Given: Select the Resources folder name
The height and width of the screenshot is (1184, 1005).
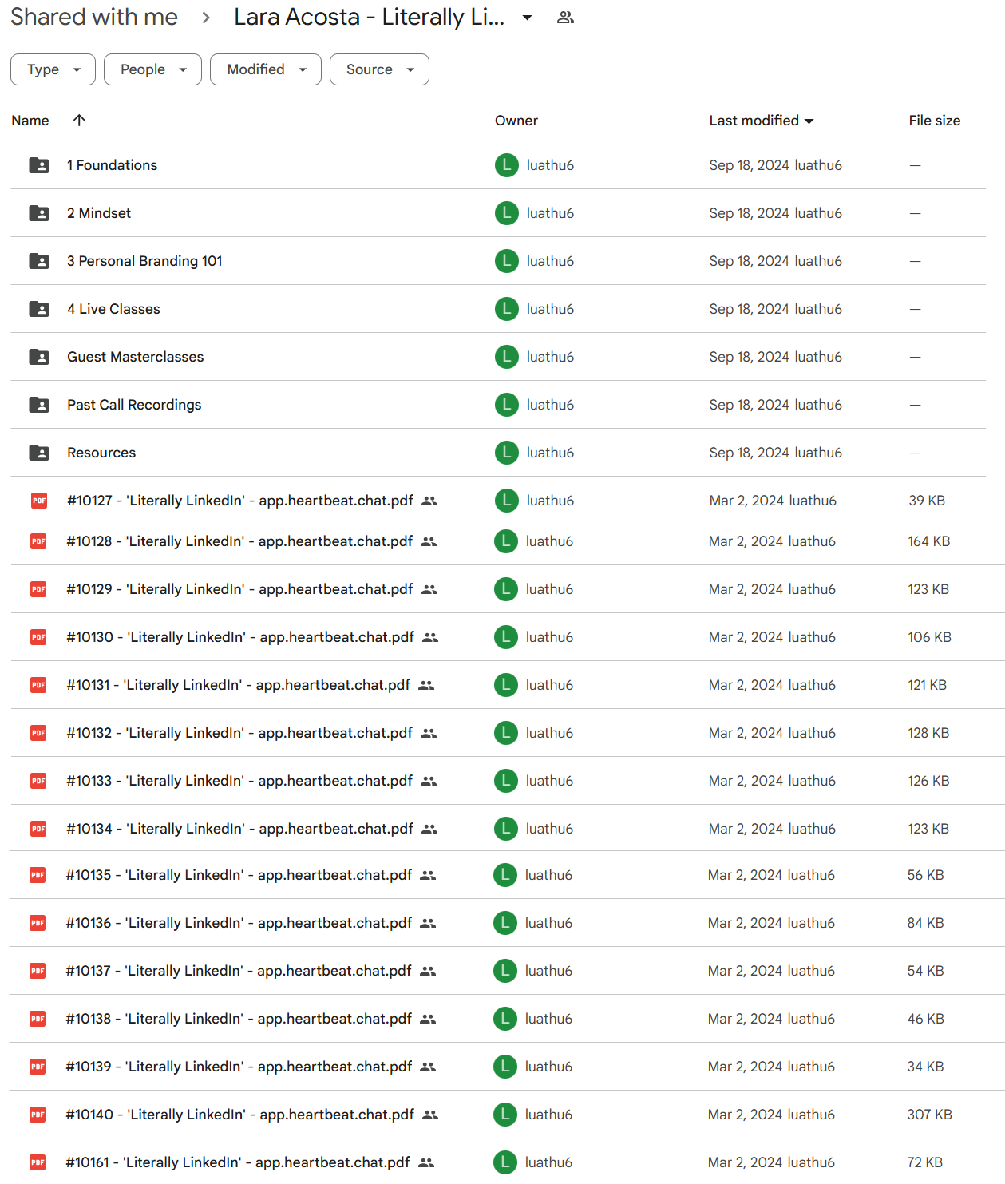Looking at the screenshot, I should [x=101, y=453].
